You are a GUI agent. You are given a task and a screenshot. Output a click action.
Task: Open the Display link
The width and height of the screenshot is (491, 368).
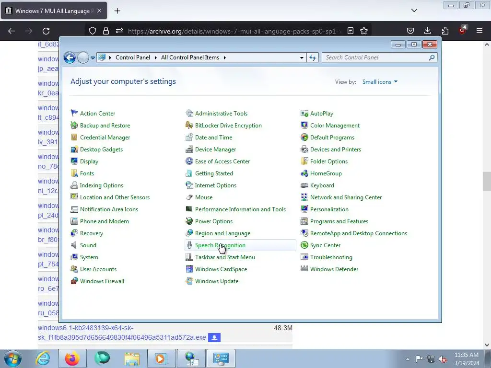[89, 161]
